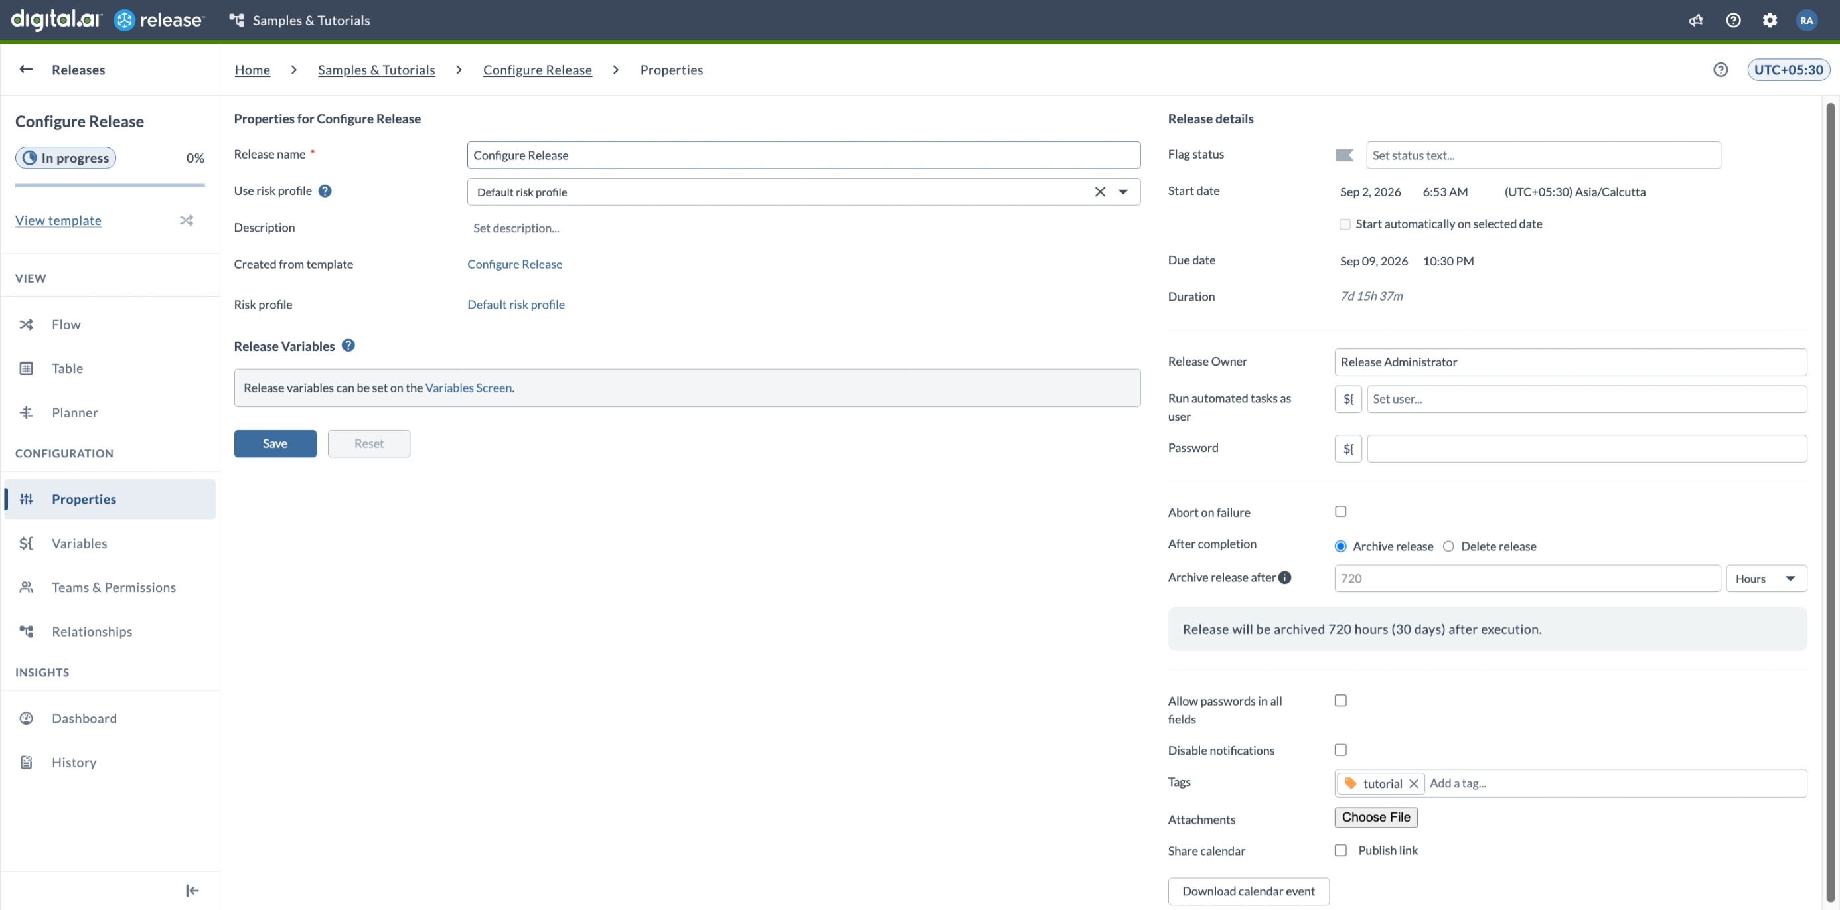1840x910 pixels.
Task: Click the Table view icon
Action: click(27, 368)
